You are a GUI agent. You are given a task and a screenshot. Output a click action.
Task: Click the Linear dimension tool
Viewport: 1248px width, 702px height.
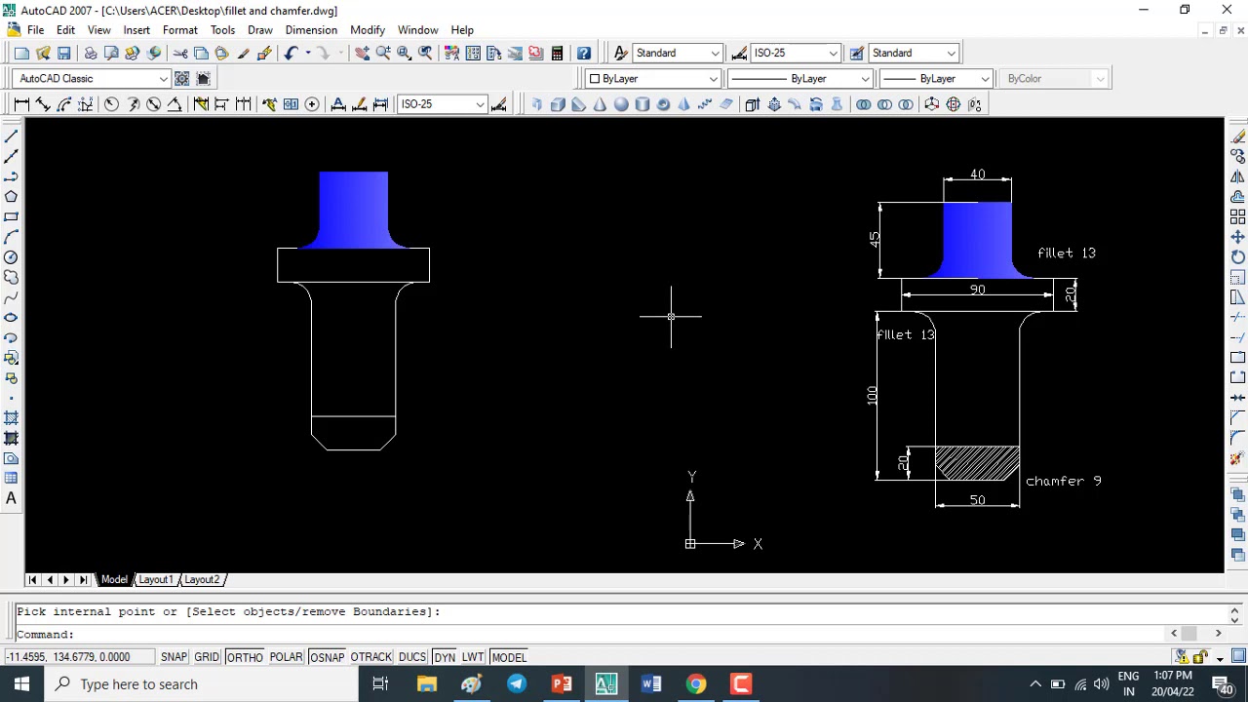tap(21, 103)
